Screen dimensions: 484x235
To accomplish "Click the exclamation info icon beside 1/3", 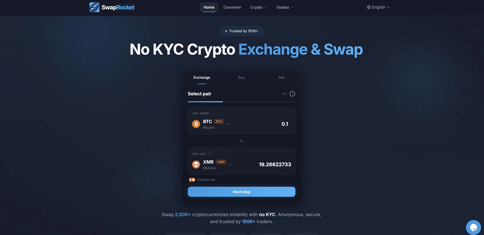I will coord(292,94).
